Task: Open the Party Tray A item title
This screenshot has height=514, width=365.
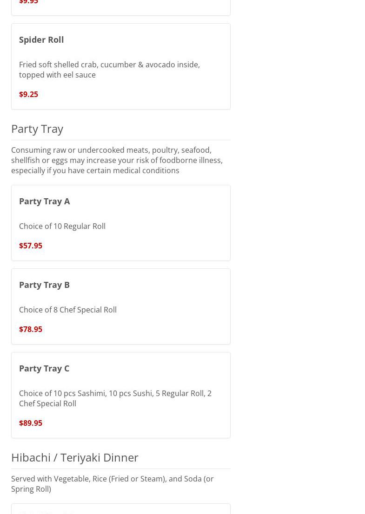Action: click(x=44, y=201)
